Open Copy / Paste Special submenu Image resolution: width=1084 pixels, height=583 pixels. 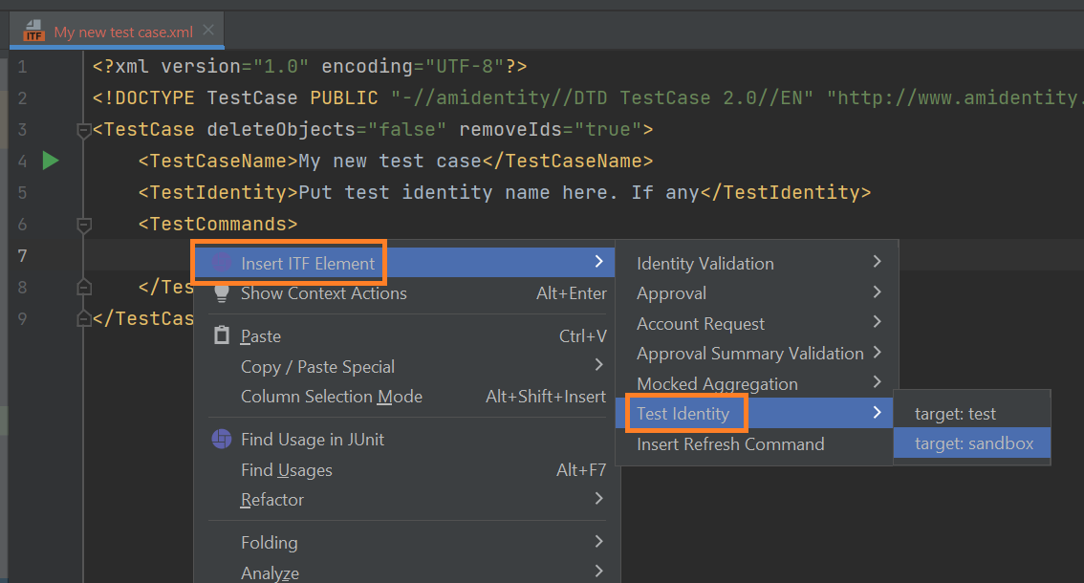click(404, 367)
